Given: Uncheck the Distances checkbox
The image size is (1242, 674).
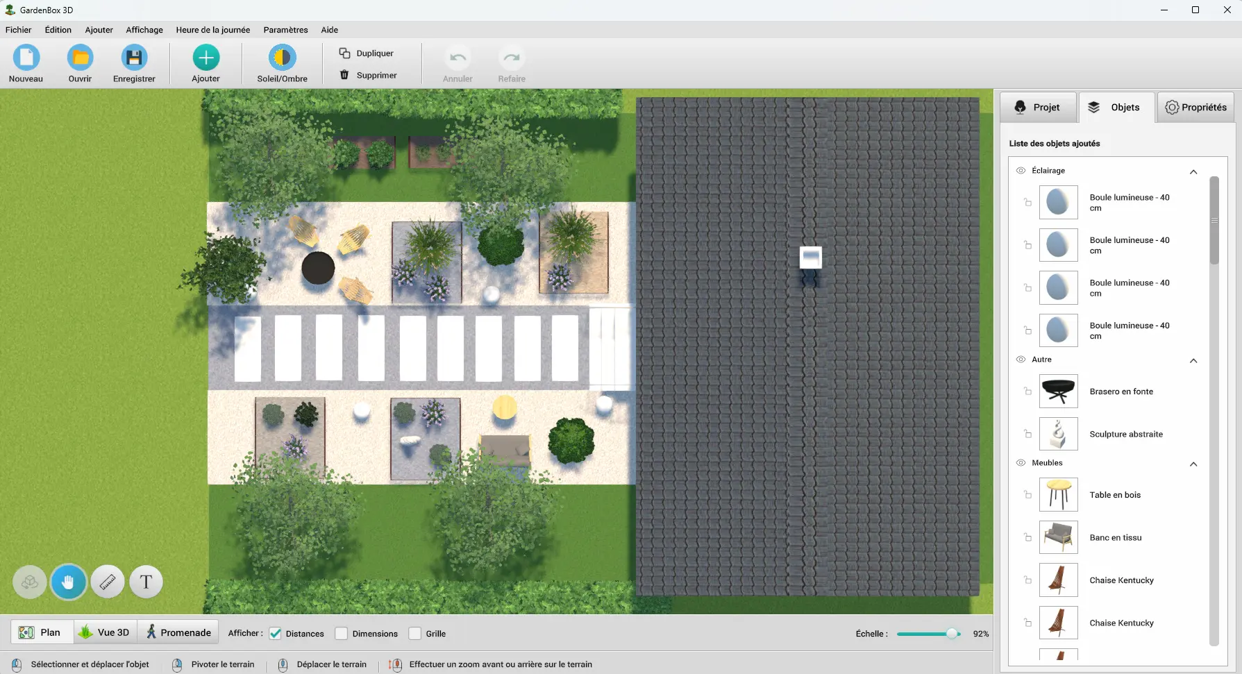Looking at the screenshot, I should click(x=275, y=633).
